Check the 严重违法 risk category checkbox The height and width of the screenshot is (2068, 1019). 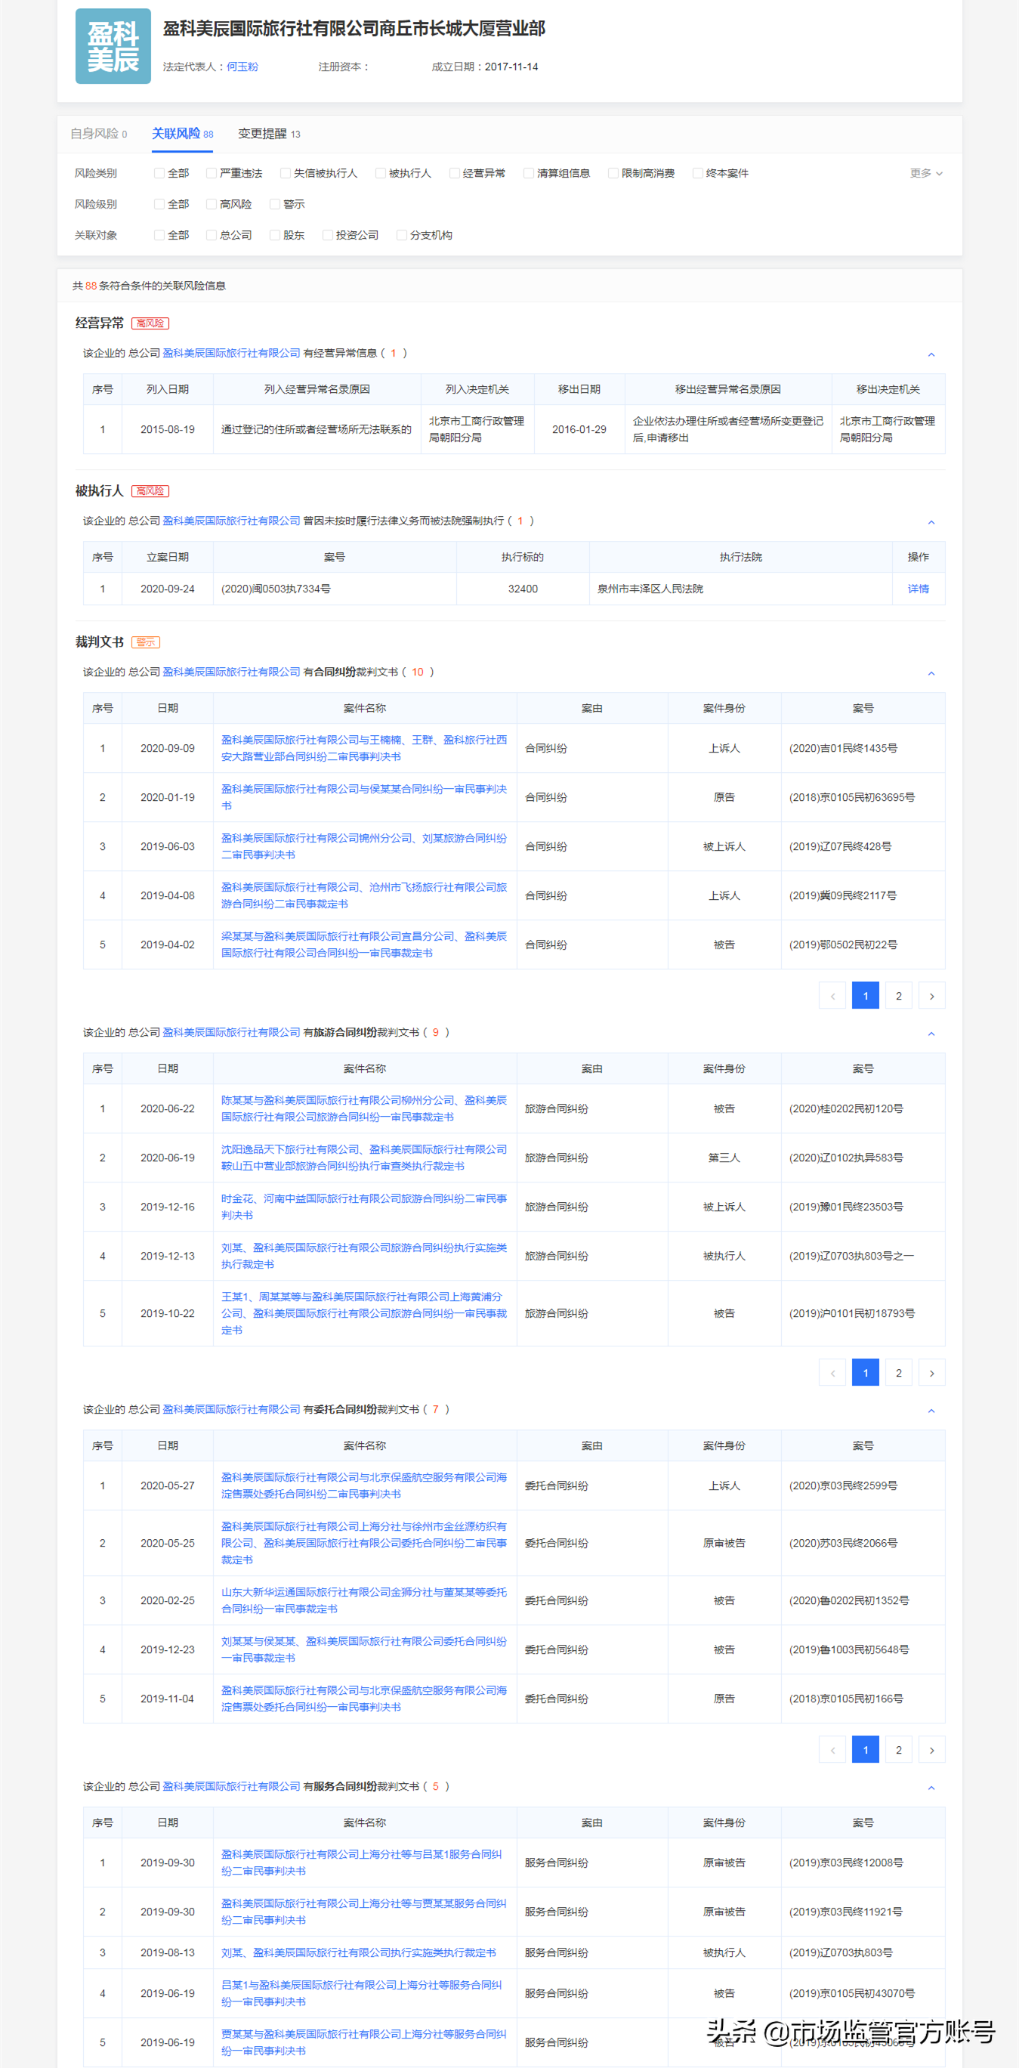212,174
